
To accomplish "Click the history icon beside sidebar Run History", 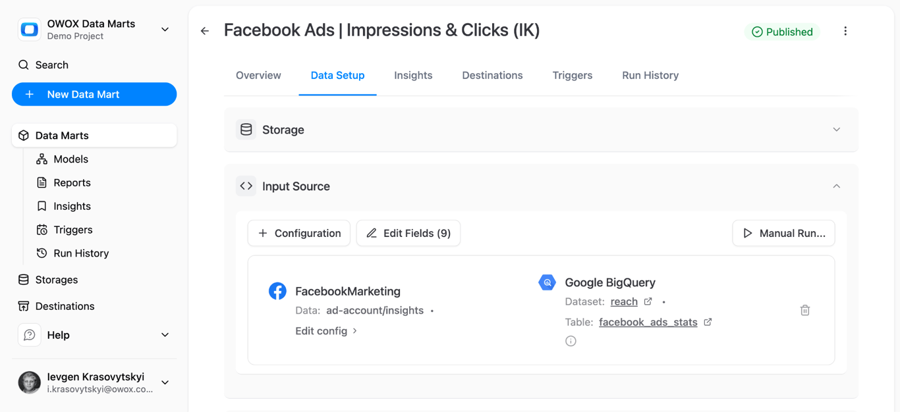I will tap(42, 253).
